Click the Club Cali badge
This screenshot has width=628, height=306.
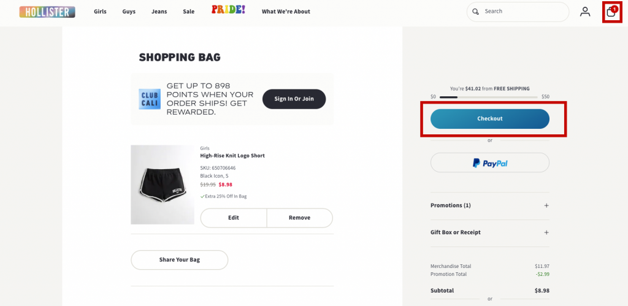(150, 99)
